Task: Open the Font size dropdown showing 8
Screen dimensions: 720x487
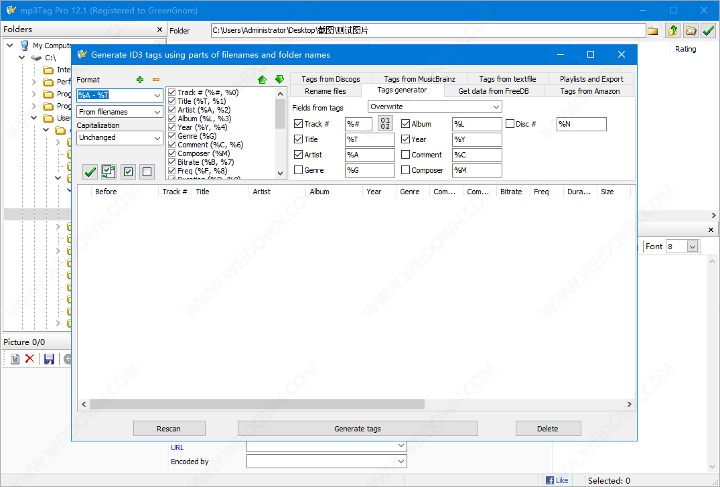Action: (x=693, y=247)
